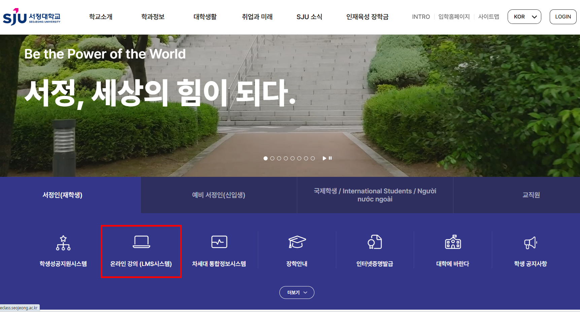Screen dimensions: 580x312
Task: Open the 학과정보 navigation menu
Action: [x=153, y=17]
